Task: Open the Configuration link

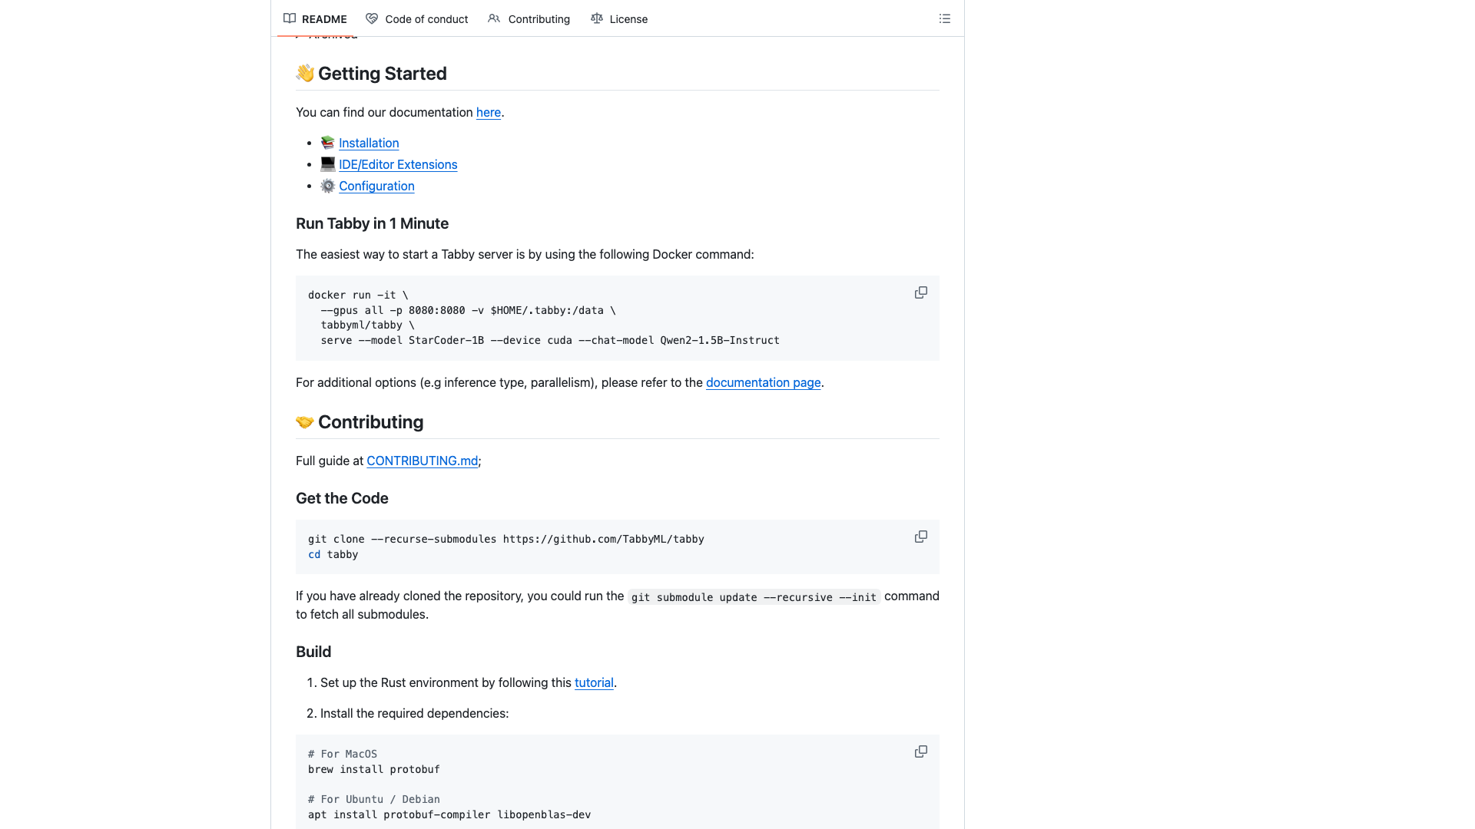Action: pos(376,186)
